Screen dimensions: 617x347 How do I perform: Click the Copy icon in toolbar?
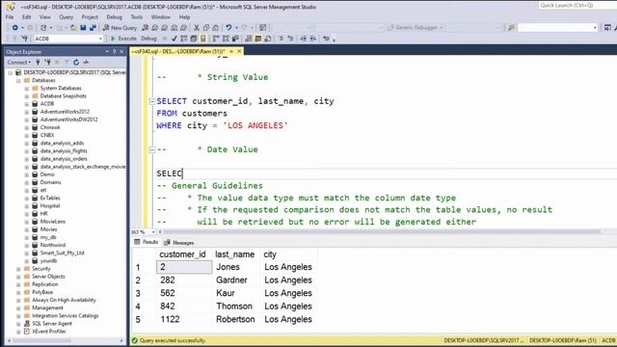pos(205,28)
